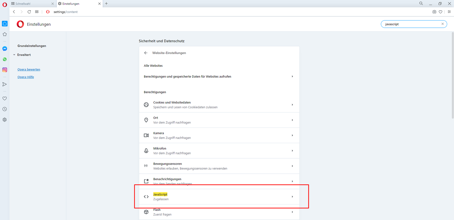
Task: Switch to the Schnellwahl tab
Action: (30, 4)
